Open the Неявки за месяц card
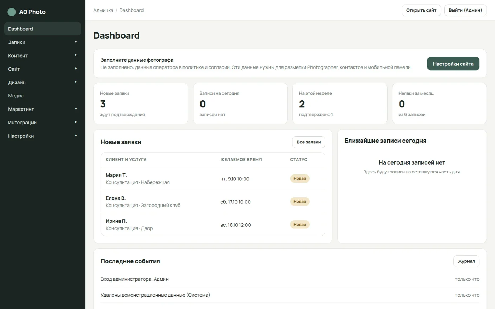Image resolution: width=495 pixels, height=309 pixels. click(439, 103)
